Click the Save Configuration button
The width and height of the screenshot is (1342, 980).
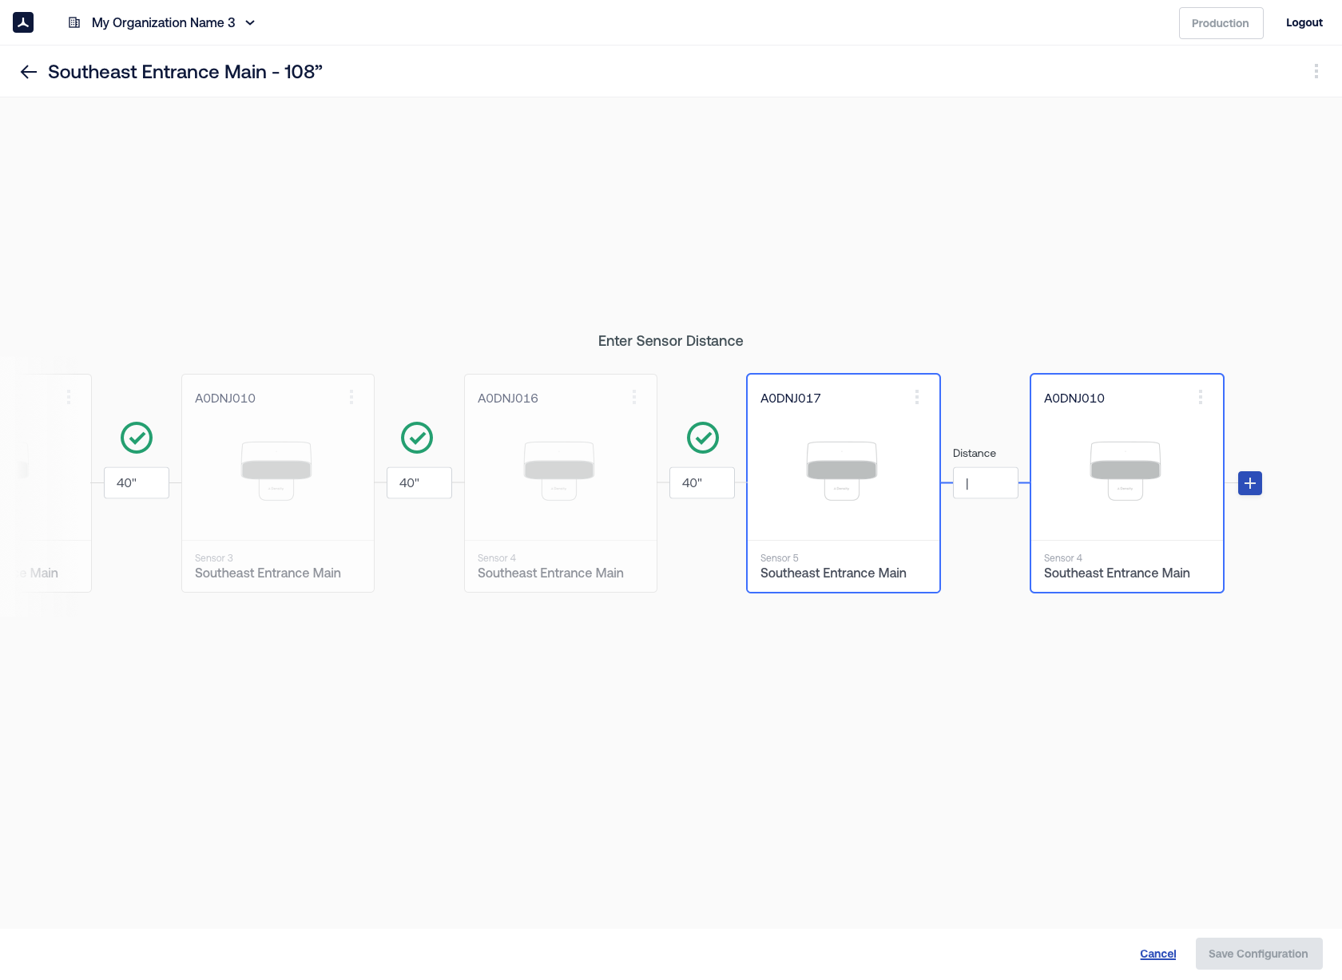(1258, 954)
